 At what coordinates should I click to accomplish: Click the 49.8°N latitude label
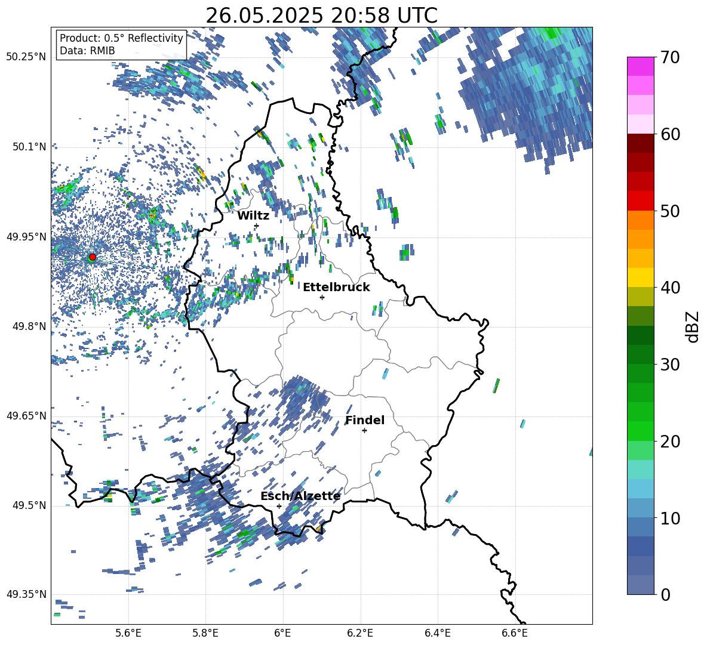point(30,326)
